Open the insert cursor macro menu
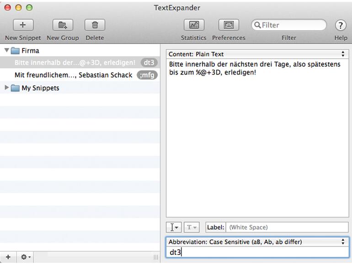352x264 pixels. click(175, 227)
